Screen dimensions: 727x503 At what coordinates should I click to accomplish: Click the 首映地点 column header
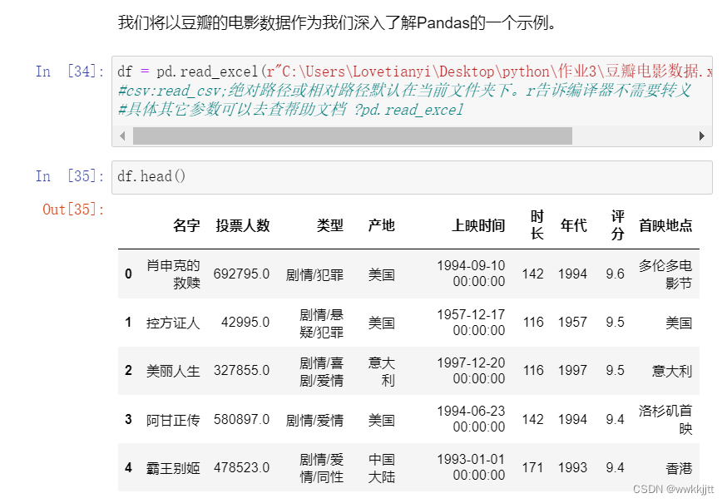coord(665,225)
